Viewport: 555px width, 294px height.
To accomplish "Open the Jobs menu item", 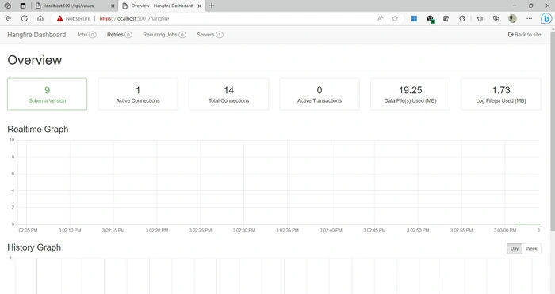I will [x=86, y=35].
